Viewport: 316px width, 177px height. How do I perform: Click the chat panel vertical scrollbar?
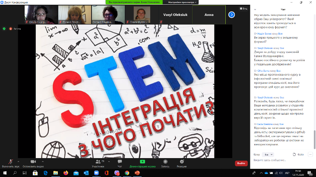point(314,139)
